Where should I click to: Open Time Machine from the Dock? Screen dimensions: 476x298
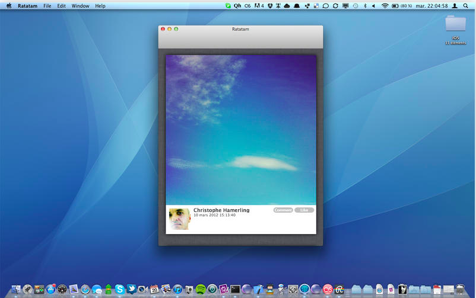(x=212, y=290)
